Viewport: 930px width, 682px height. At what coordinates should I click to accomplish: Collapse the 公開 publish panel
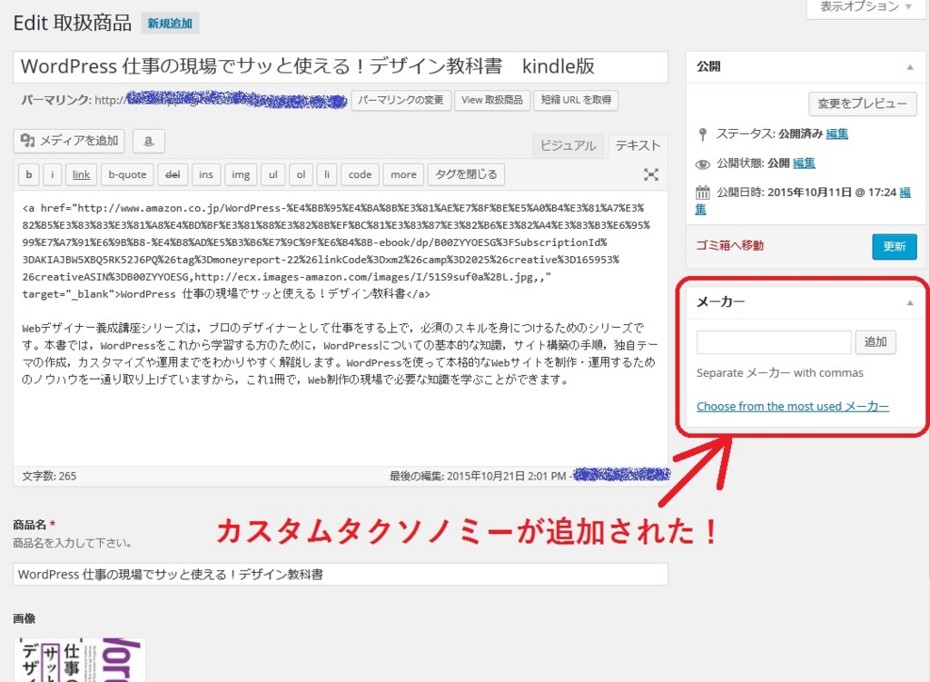point(909,67)
